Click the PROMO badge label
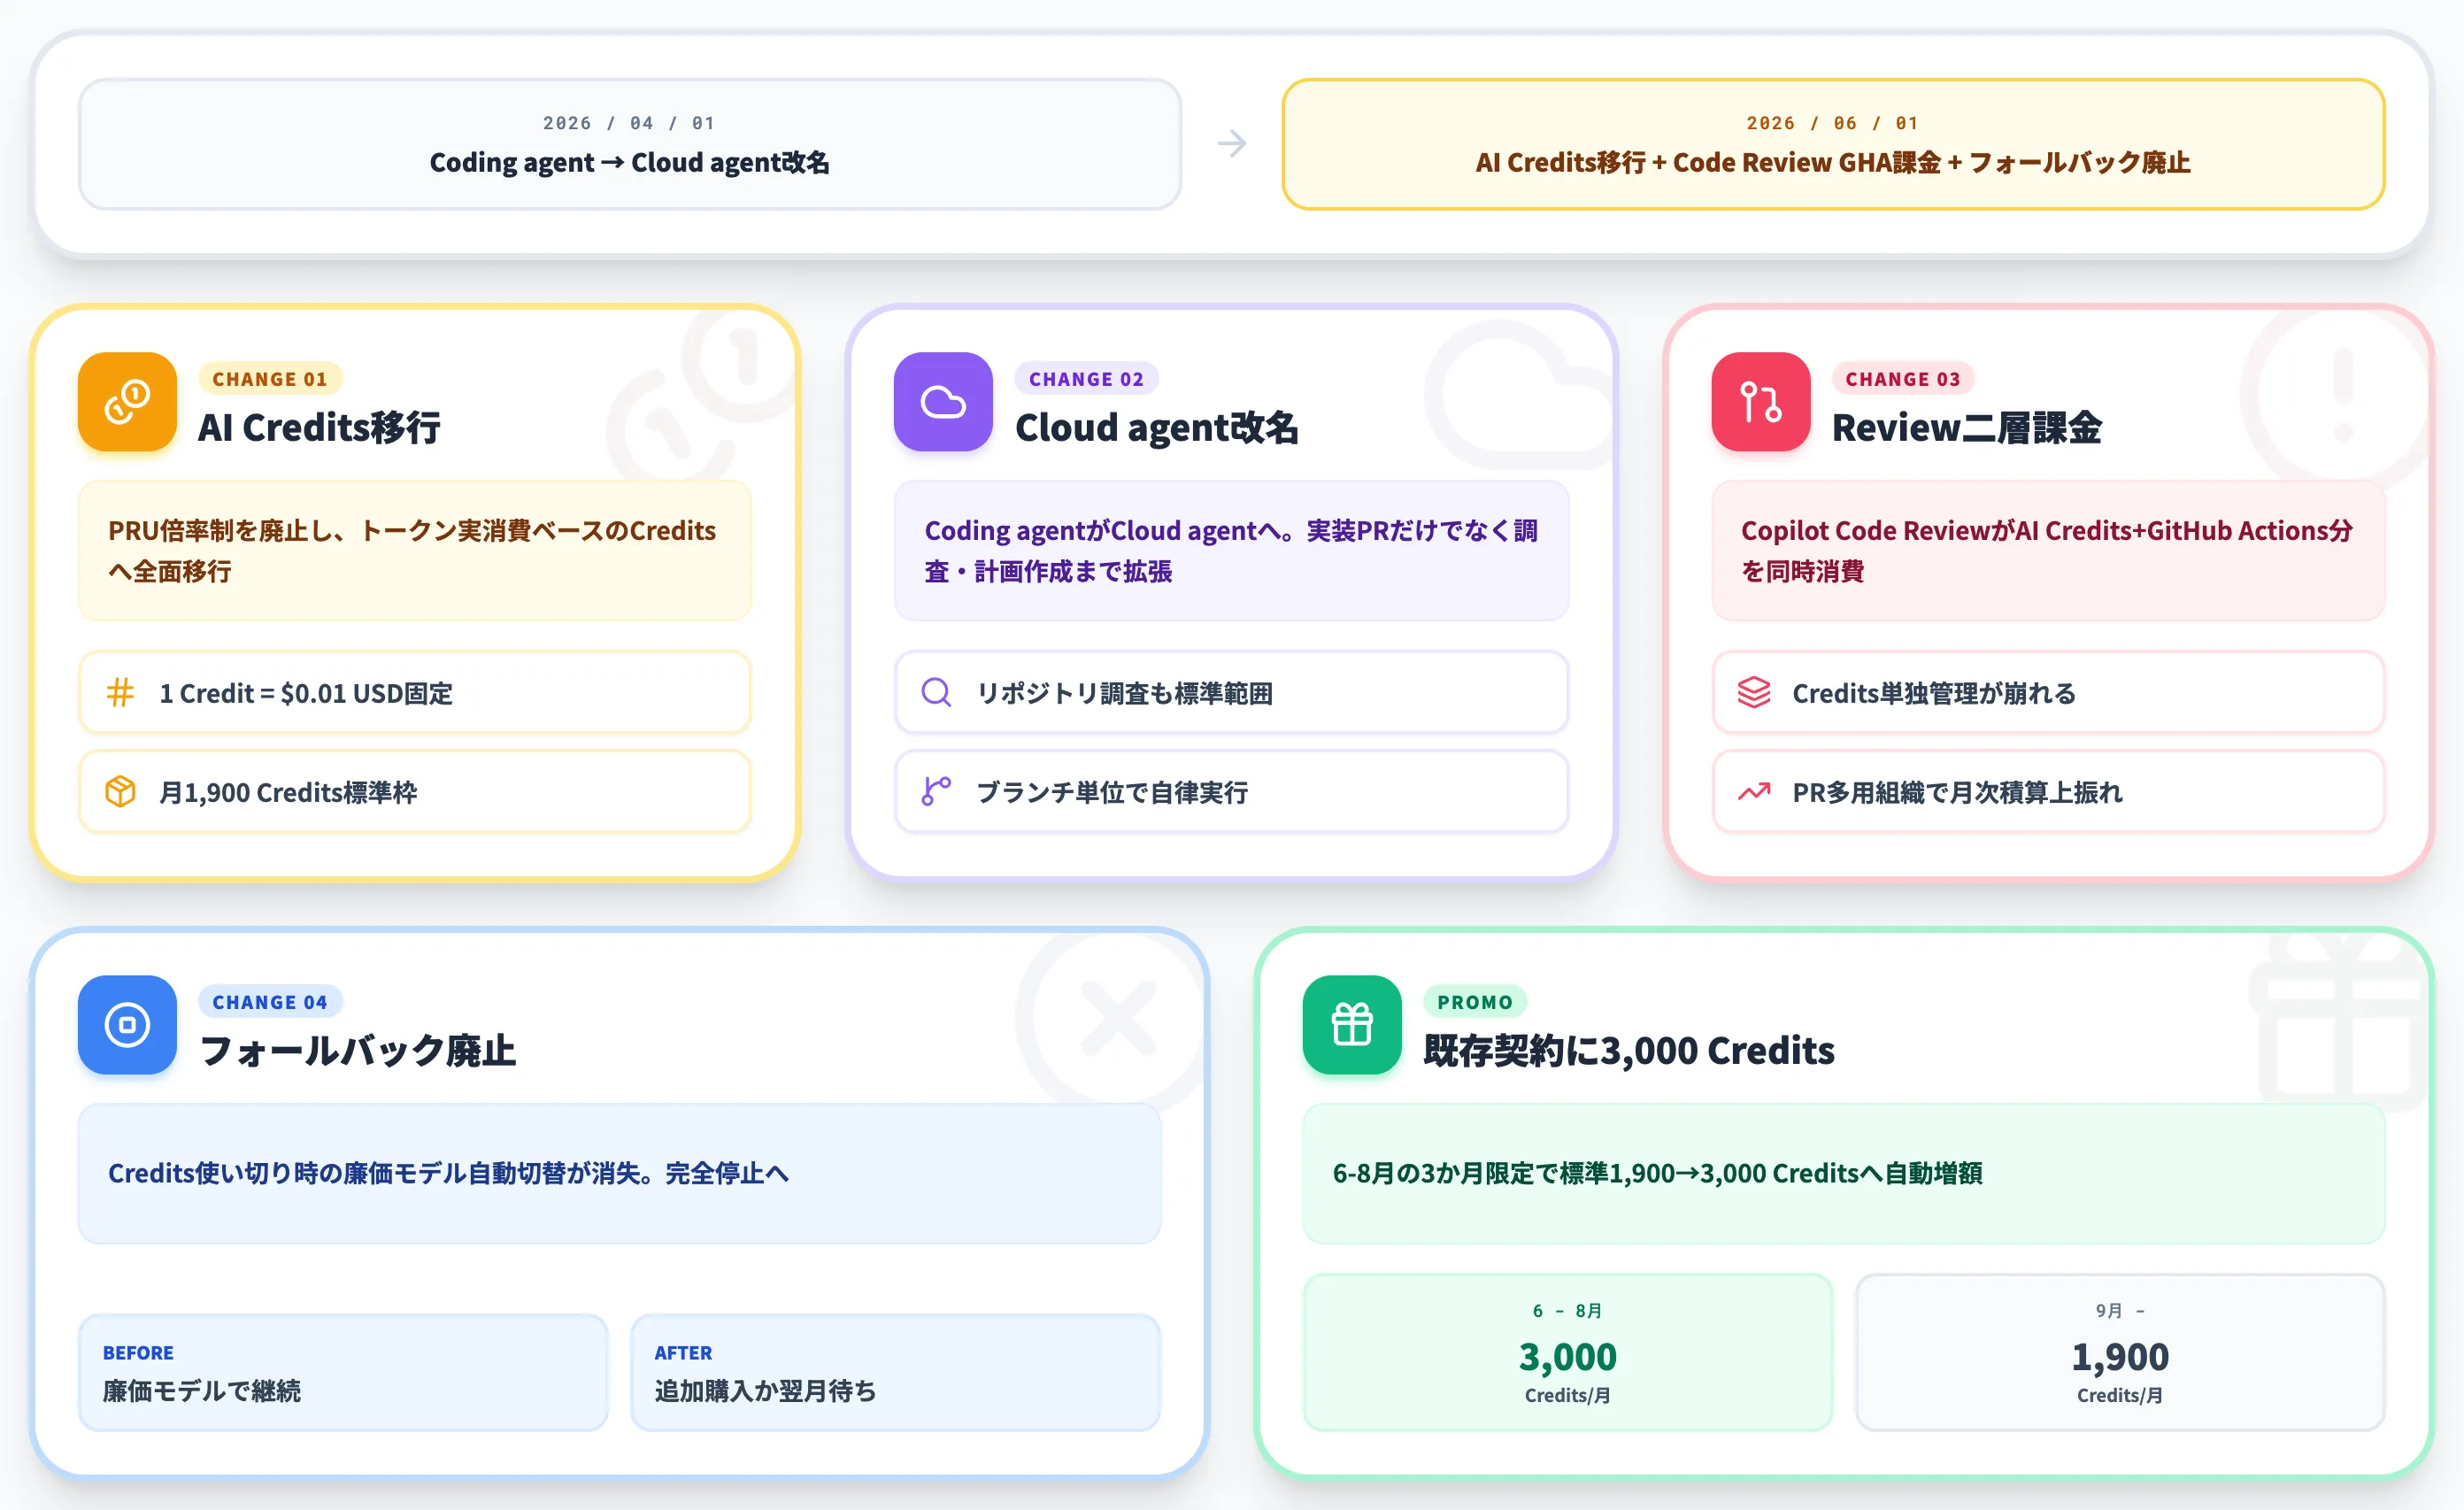2464x1510 pixels. tap(1474, 1002)
